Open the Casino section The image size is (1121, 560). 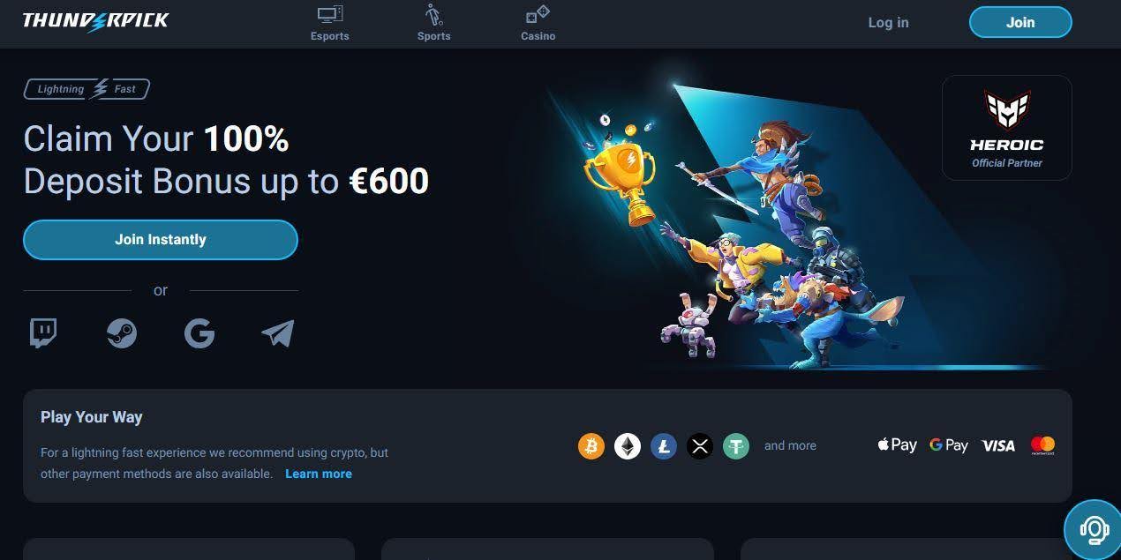tap(538, 23)
